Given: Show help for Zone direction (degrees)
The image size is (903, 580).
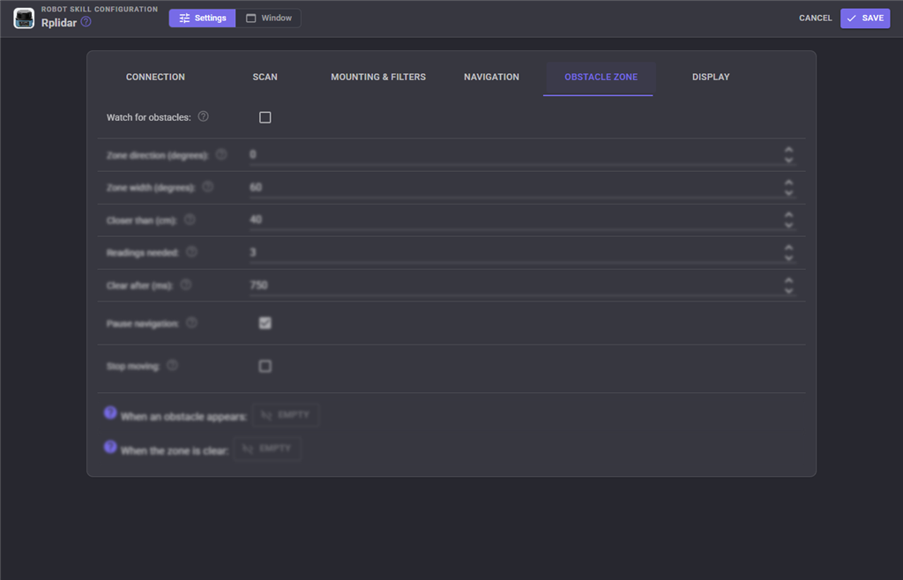Looking at the screenshot, I should (221, 154).
